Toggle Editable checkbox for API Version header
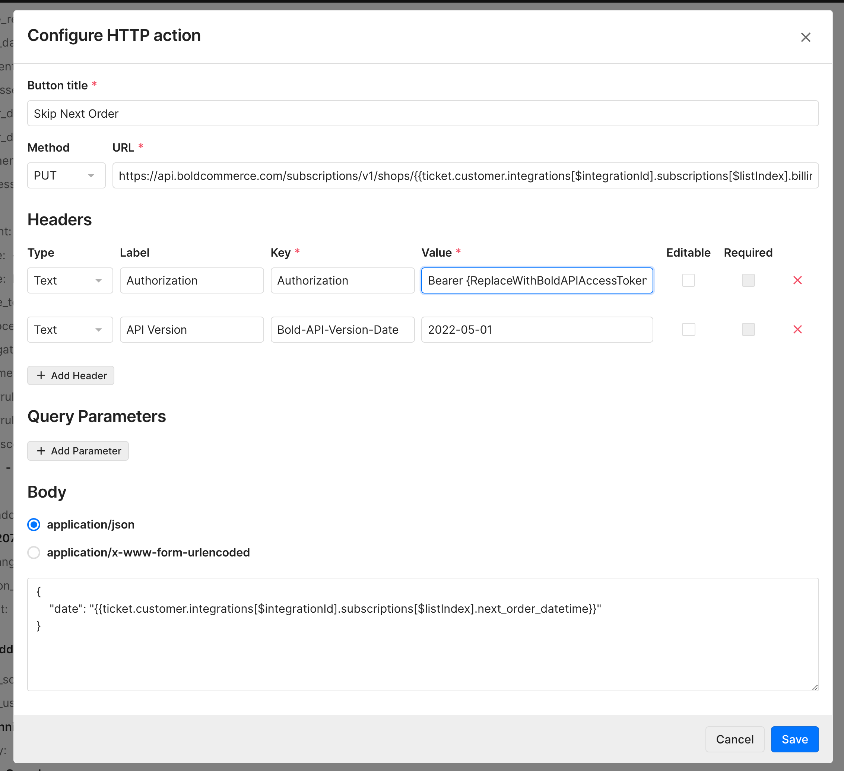The width and height of the screenshot is (844, 771). (688, 329)
